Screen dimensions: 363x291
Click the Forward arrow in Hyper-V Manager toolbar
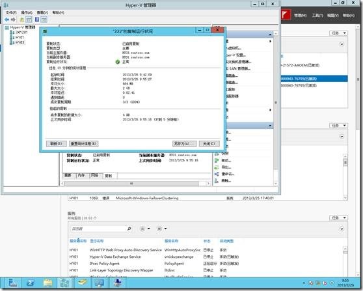[x=14, y=20]
